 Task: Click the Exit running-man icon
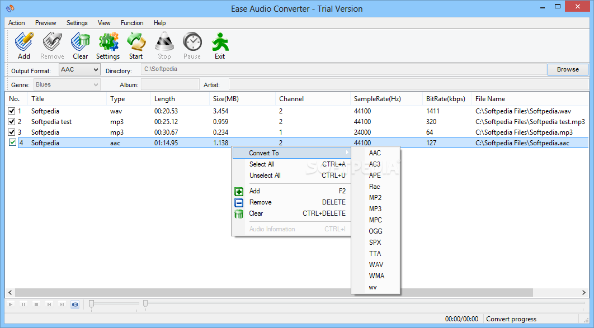(220, 42)
